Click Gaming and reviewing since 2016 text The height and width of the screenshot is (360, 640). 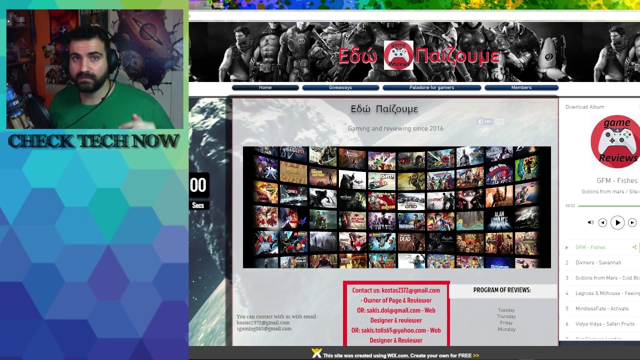pyautogui.click(x=395, y=128)
